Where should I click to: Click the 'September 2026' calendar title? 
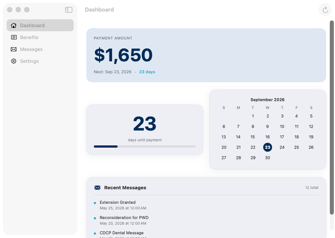pos(268,100)
